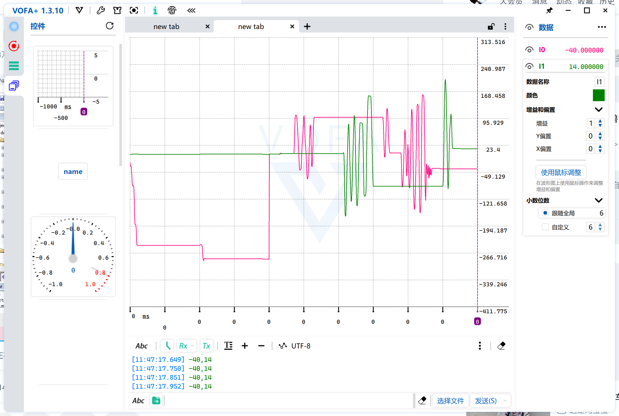Collapse the 小数位数 section
This screenshot has height=416, width=619.
pyautogui.click(x=599, y=200)
